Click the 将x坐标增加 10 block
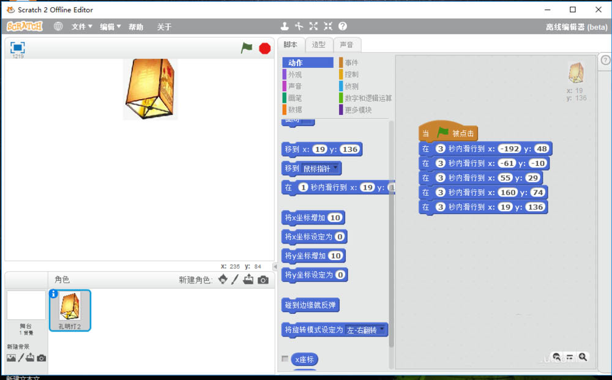612x380 pixels. point(313,218)
